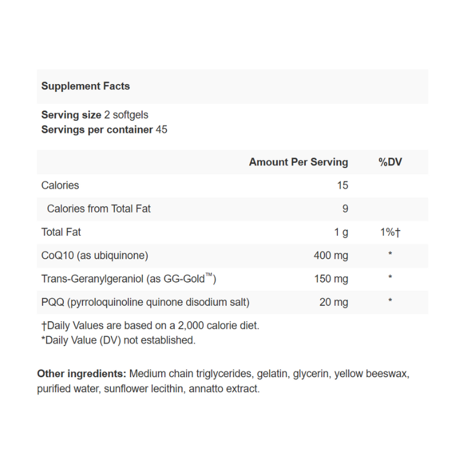Click the Calories from Total Fat label

[99, 209]
